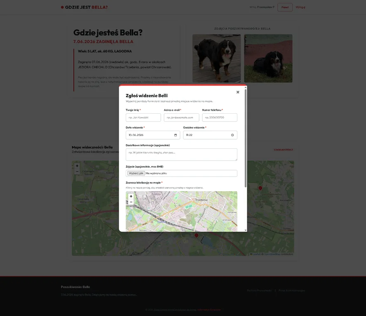The image size is (366, 316).
Task: Click the 7.06.2026 ZAGINĘŁA BELLA subtitle
Action: [x=103, y=42]
